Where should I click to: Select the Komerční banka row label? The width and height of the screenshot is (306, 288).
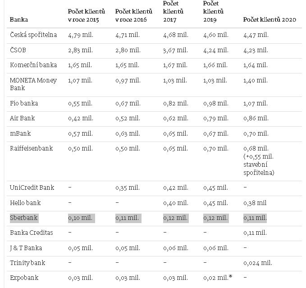tap(33, 65)
